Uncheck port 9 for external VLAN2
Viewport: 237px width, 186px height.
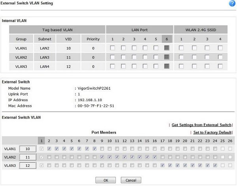[102, 157]
